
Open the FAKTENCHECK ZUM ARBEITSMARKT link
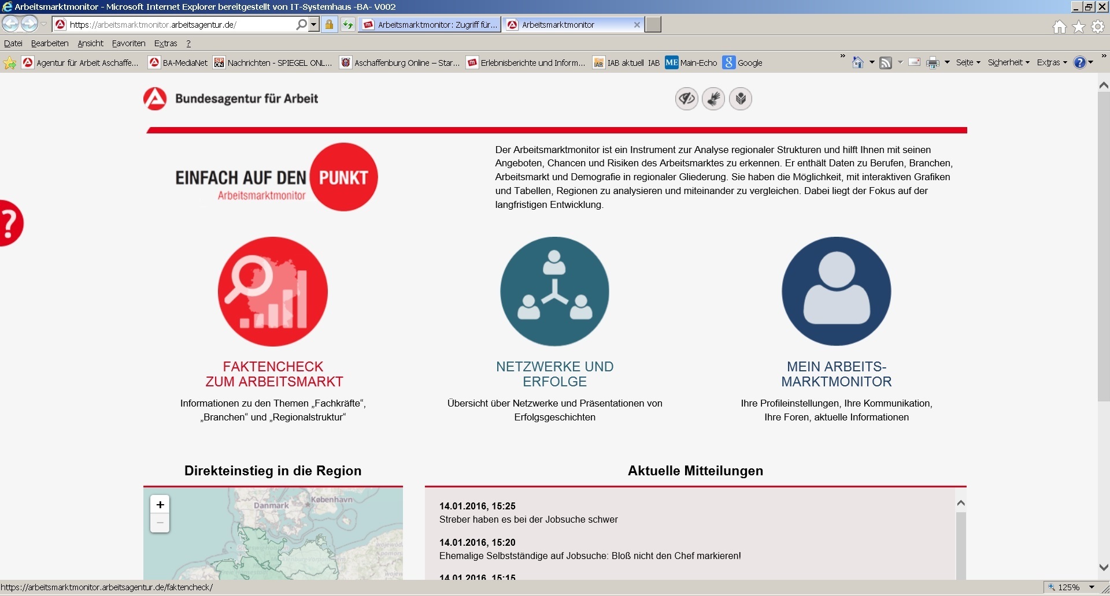[273, 374]
